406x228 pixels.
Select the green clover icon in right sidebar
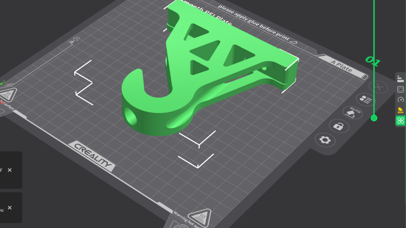[x=400, y=121]
